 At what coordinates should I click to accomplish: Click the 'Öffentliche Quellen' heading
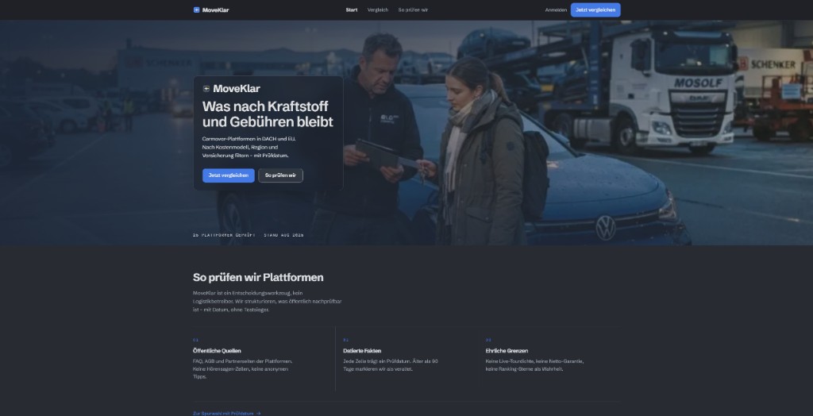pos(217,351)
